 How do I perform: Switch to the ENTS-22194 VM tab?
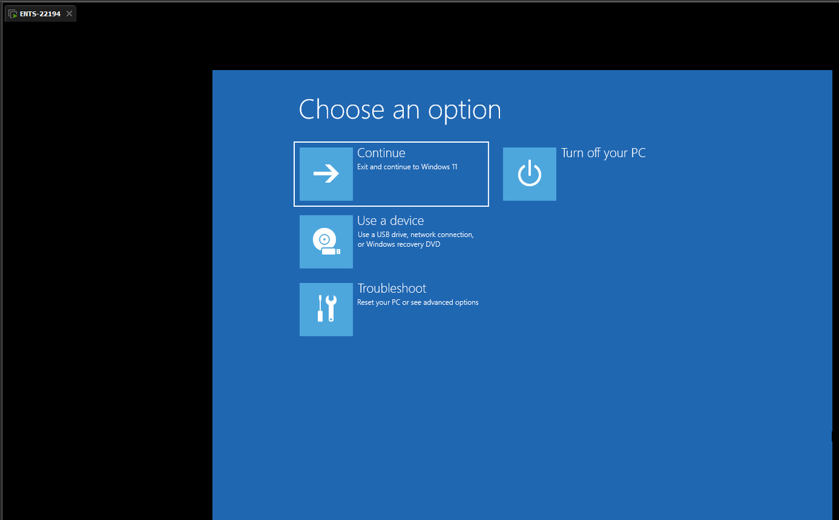point(40,13)
